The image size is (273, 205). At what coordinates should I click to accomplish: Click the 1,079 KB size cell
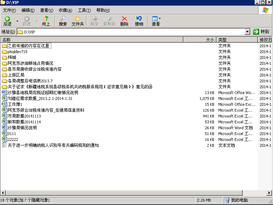[207, 99]
